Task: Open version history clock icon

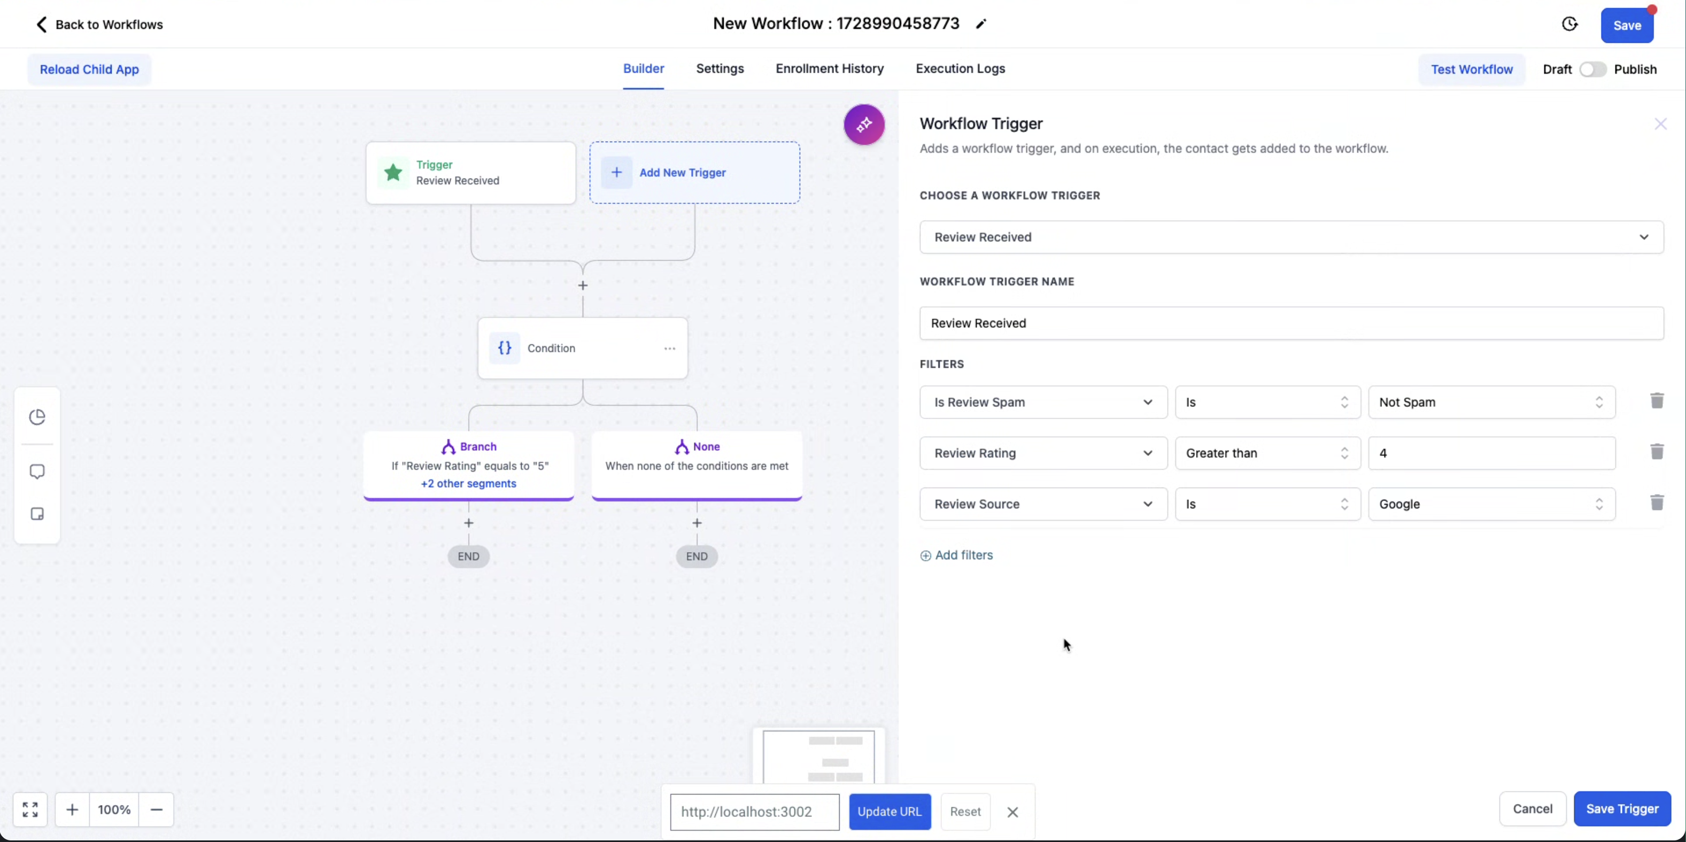Action: (x=1569, y=24)
